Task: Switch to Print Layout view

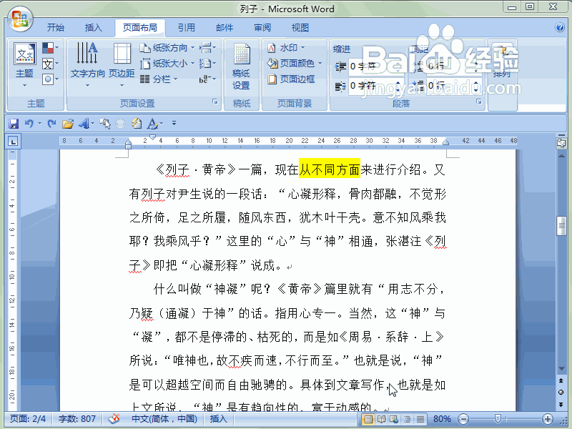Action: pyautogui.click(x=368, y=420)
